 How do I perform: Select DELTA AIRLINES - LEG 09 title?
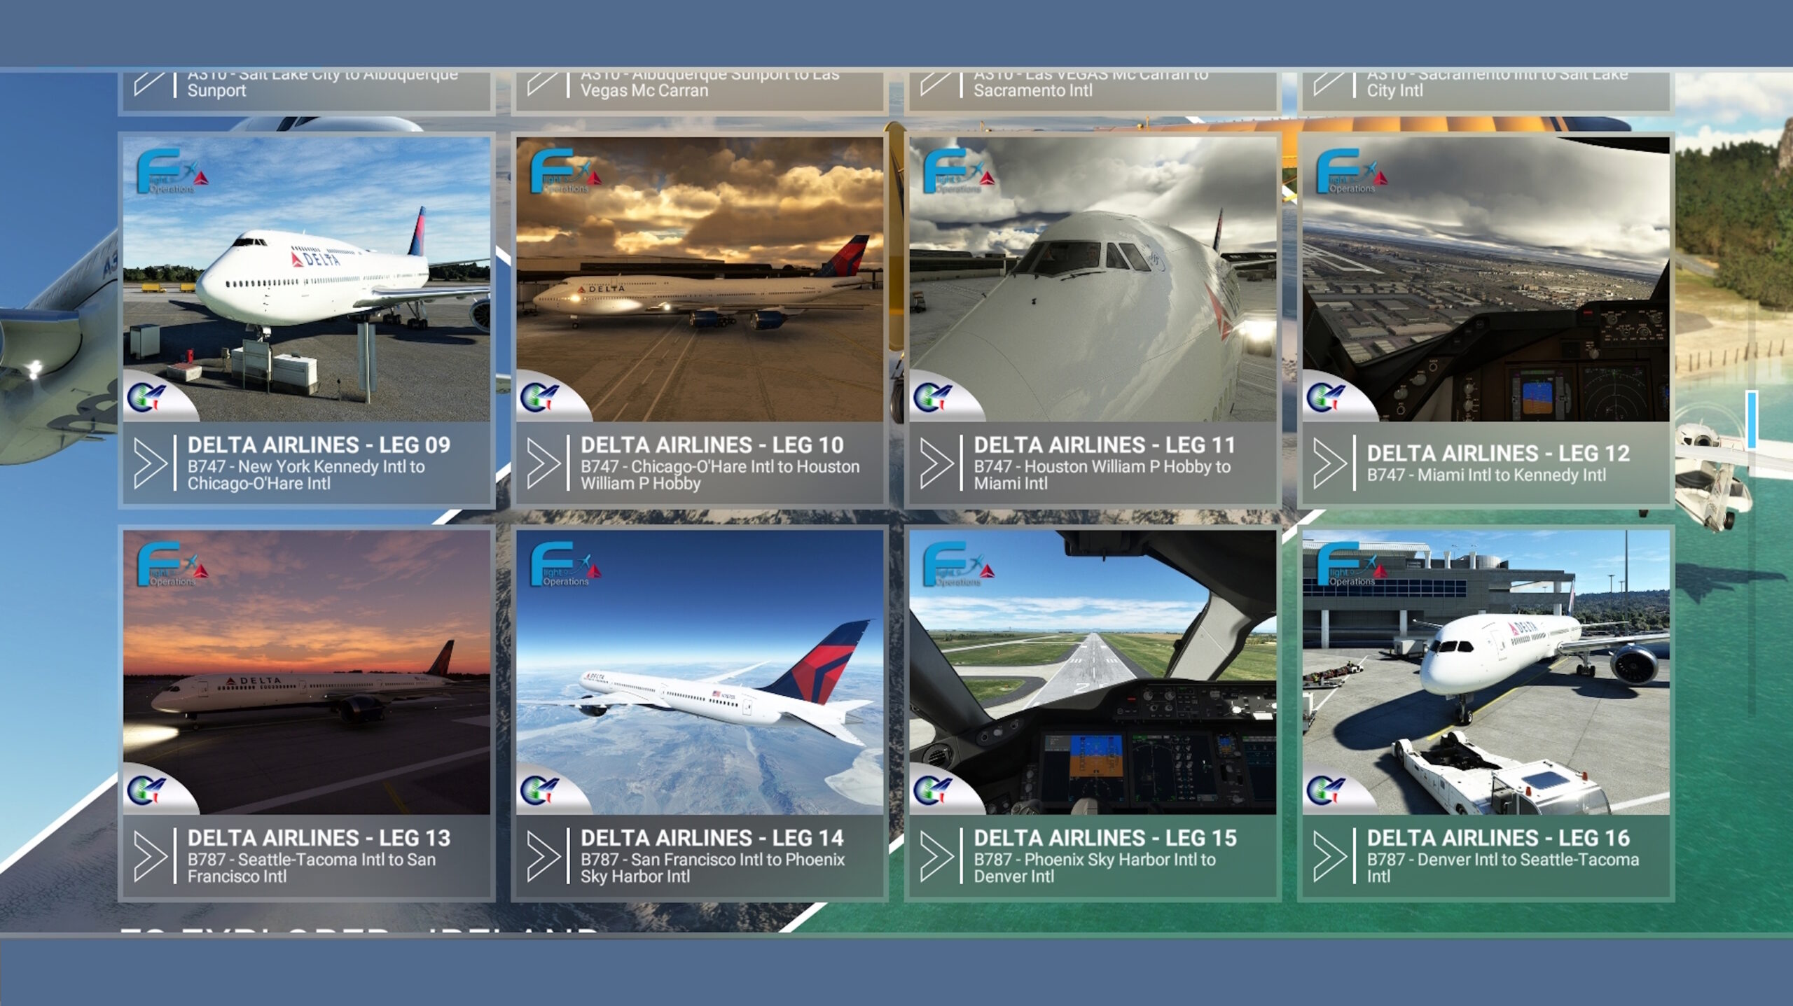click(319, 445)
